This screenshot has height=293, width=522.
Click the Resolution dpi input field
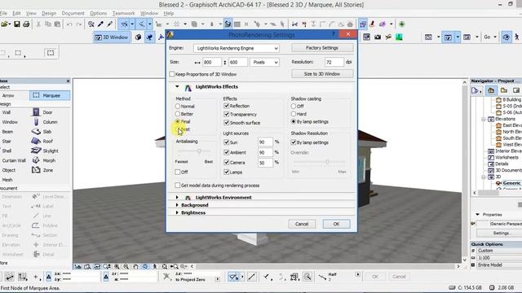point(334,62)
